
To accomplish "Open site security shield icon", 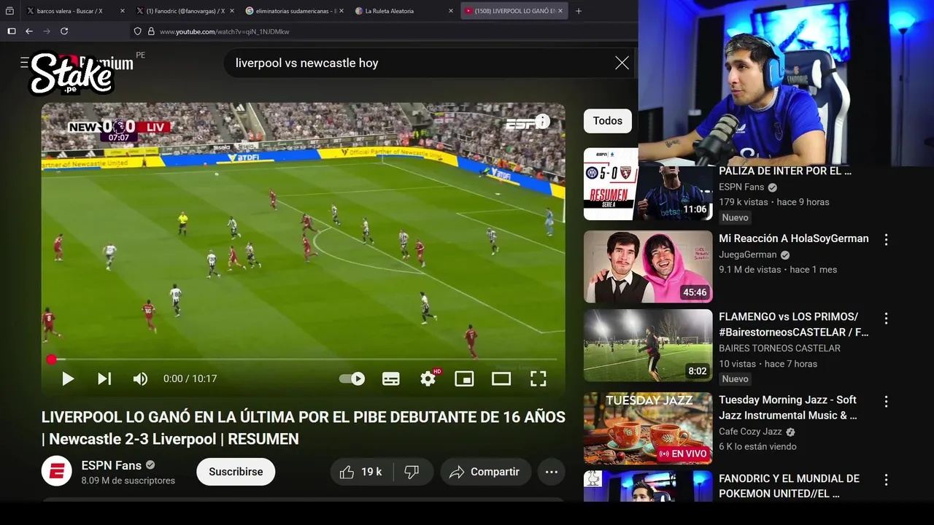I will tap(137, 31).
